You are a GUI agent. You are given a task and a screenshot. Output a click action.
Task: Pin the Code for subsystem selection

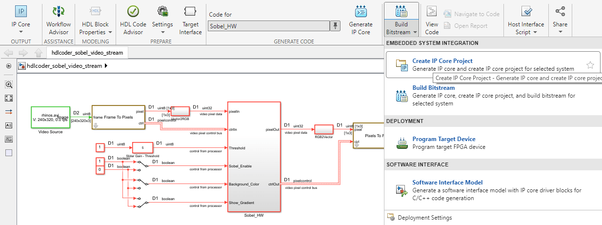pyautogui.click(x=336, y=26)
